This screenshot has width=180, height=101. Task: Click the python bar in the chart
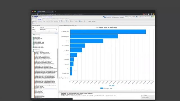[x=76, y=50]
